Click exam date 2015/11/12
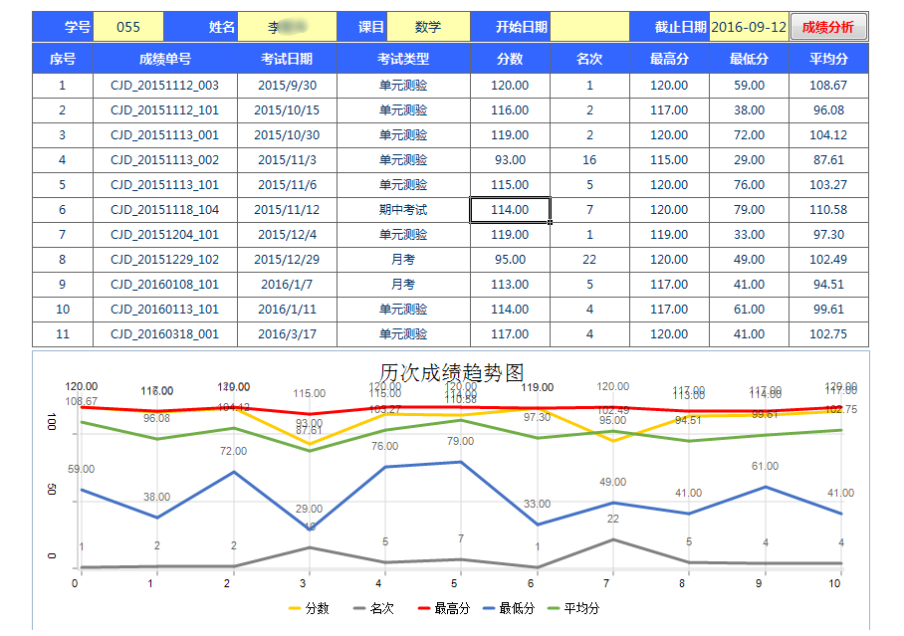904x636 pixels. coord(287,210)
